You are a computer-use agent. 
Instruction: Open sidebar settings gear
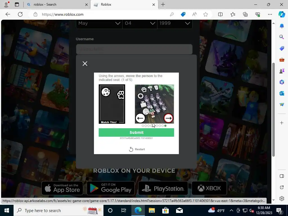click(282, 199)
